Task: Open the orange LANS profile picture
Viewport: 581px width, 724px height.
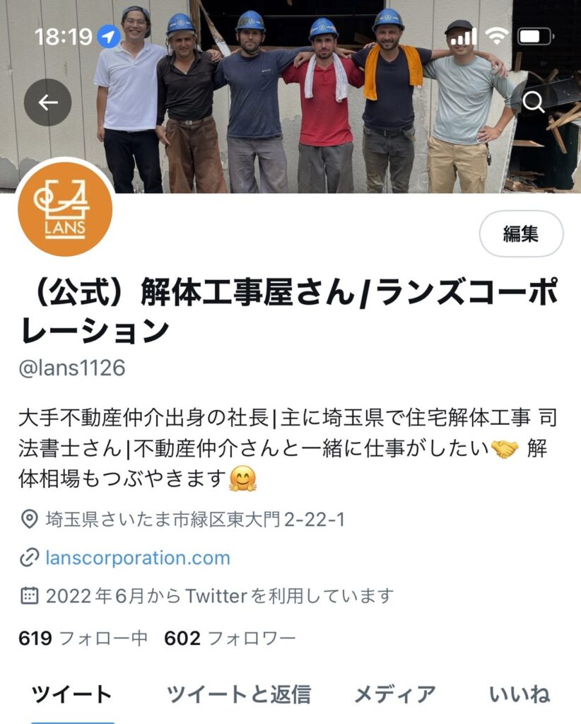Action: click(65, 209)
